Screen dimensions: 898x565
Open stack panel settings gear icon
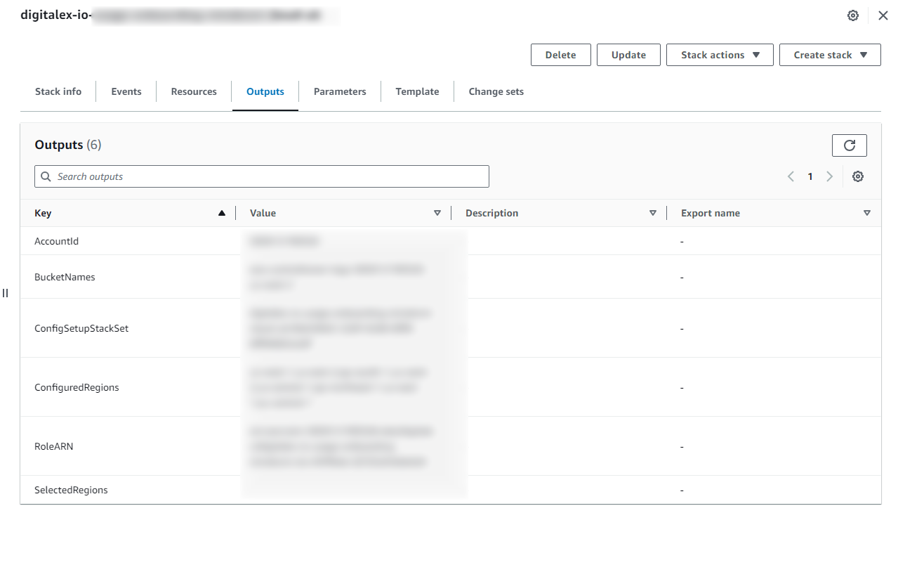[853, 15]
